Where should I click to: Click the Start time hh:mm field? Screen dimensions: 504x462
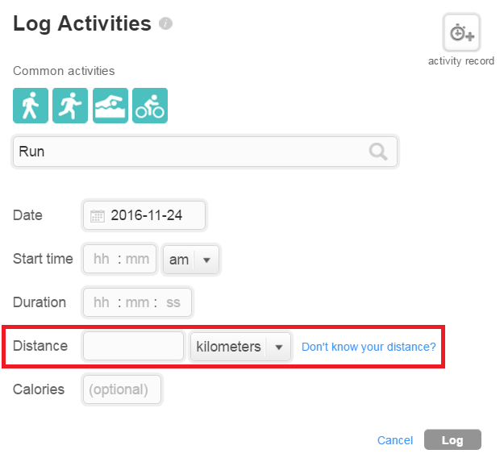(120, 259)
